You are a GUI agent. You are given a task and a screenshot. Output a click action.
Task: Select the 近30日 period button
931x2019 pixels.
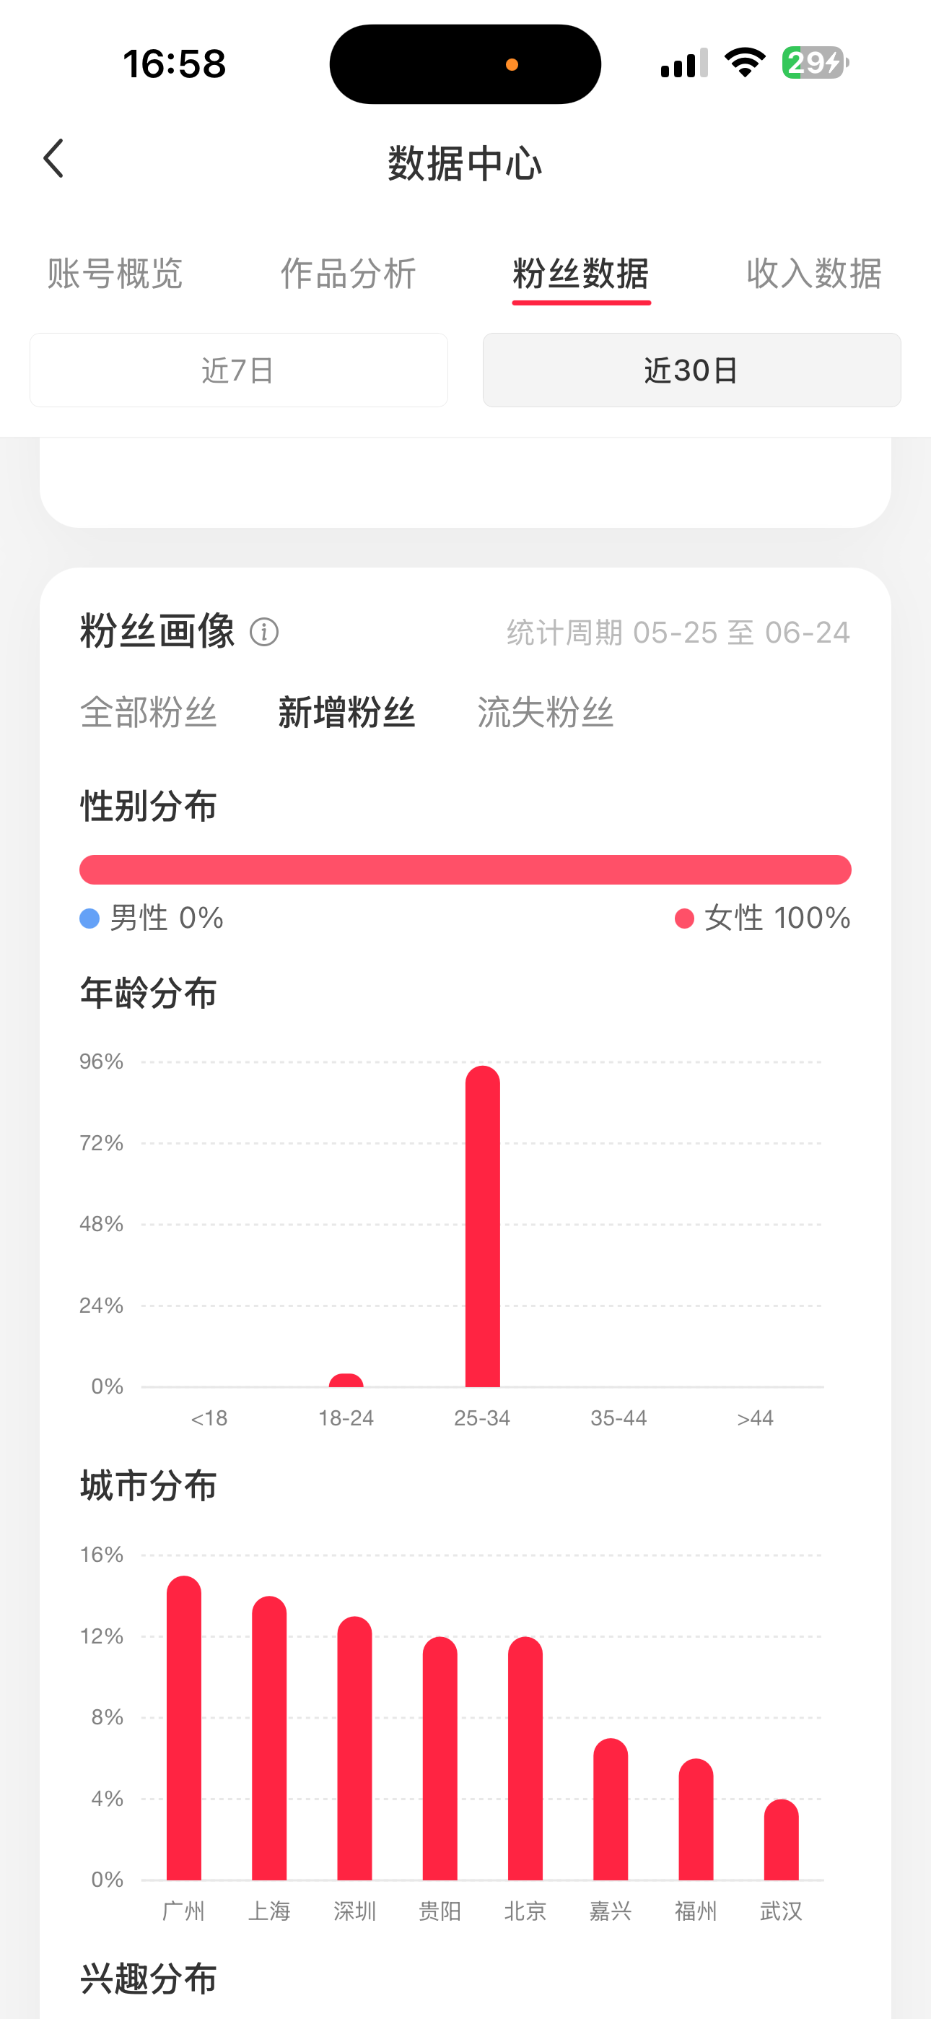pyautogui.click(x=692, y=370)
